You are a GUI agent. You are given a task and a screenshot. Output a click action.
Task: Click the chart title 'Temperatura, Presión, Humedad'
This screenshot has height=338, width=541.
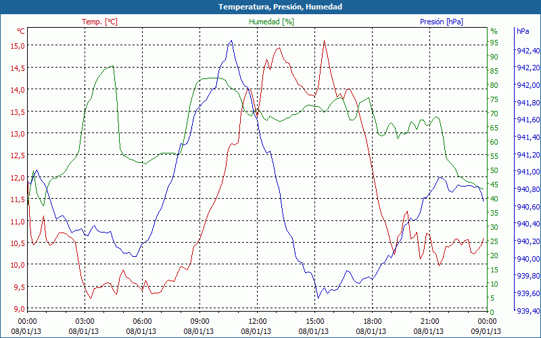280,7
